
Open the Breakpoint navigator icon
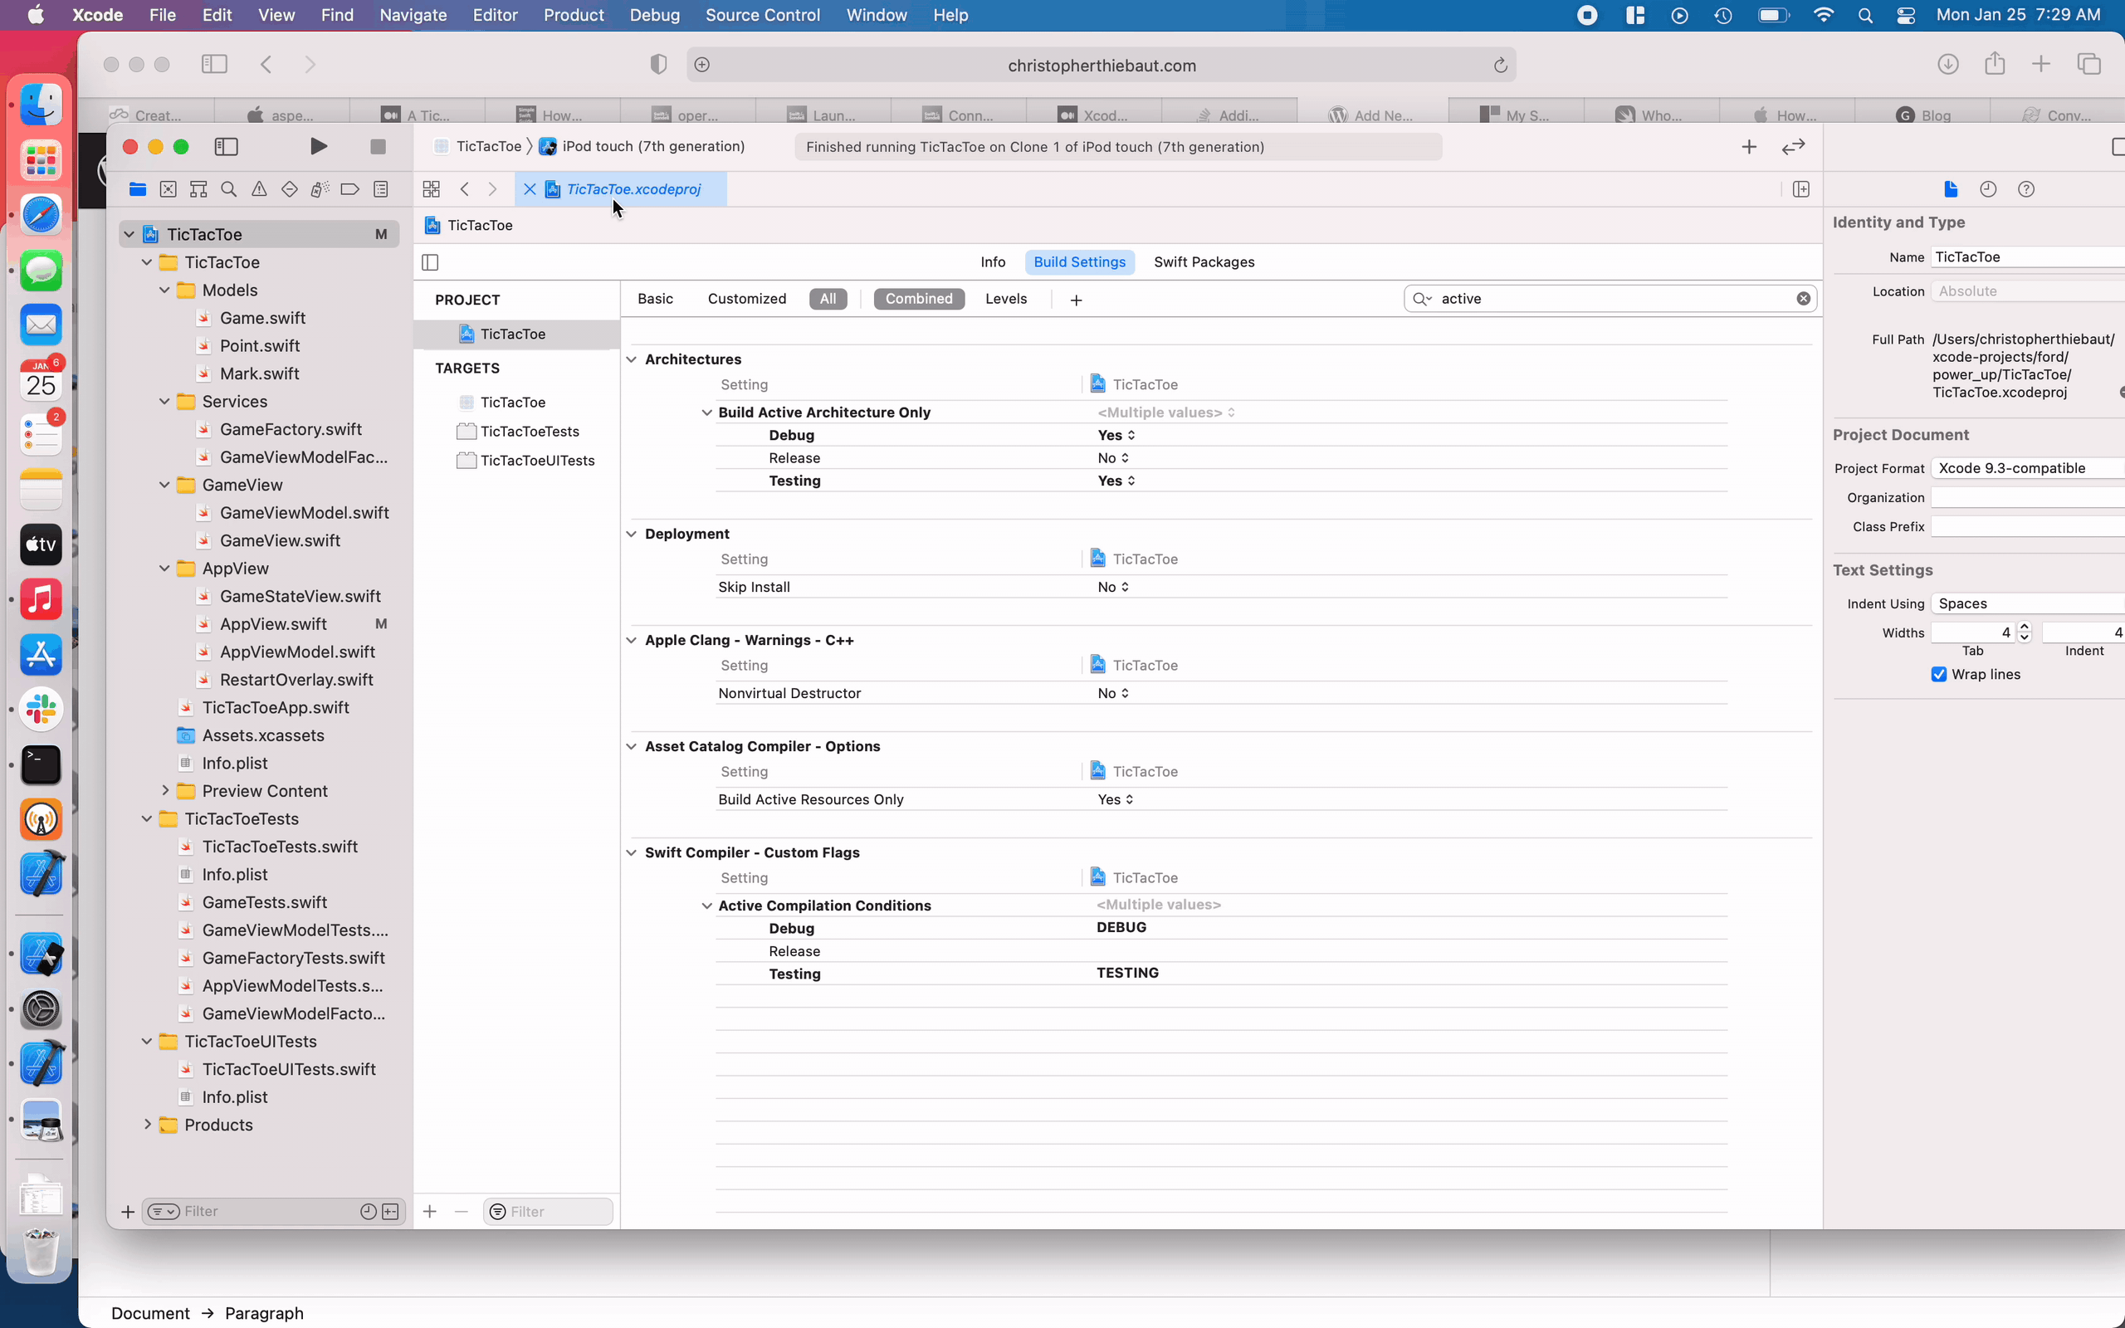tap(350, 189)
